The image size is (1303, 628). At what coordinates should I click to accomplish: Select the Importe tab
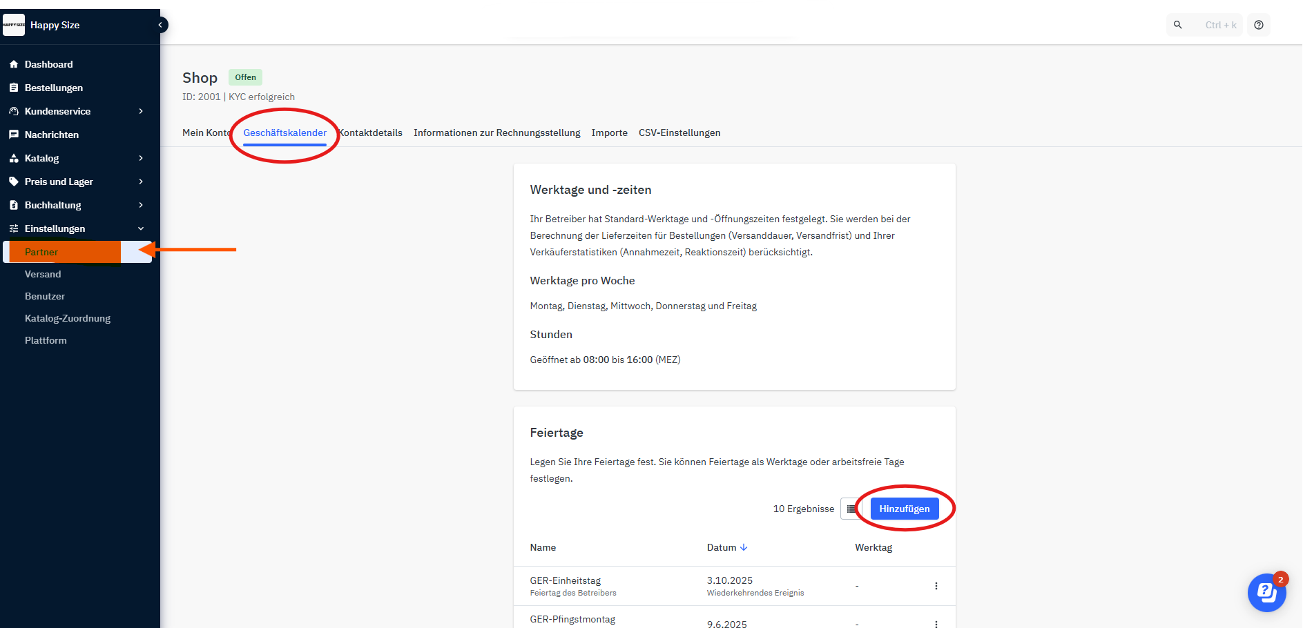click(609, 133)
